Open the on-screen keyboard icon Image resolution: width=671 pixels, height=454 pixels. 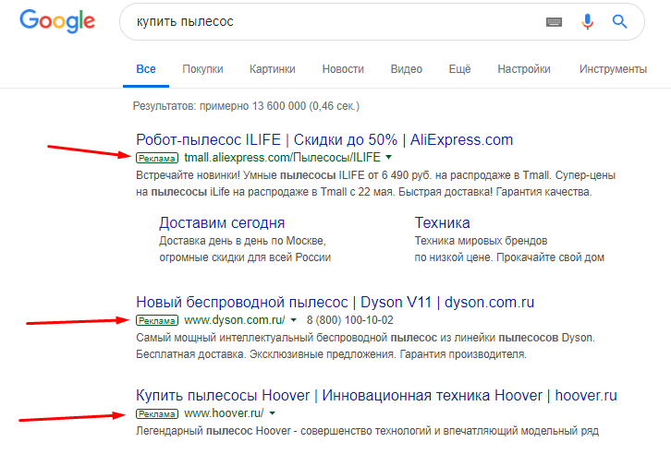555,22
